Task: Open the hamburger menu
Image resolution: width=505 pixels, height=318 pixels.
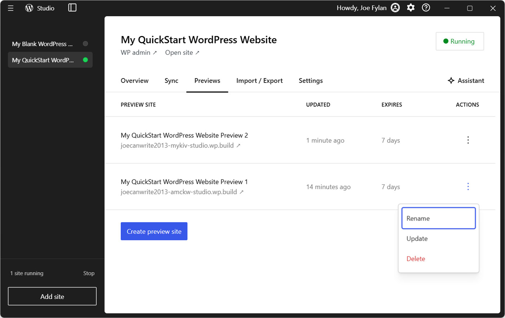Action: (x=10, y=8)
